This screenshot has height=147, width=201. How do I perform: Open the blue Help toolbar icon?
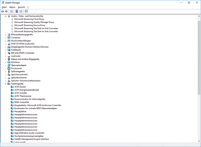[17, 11]
